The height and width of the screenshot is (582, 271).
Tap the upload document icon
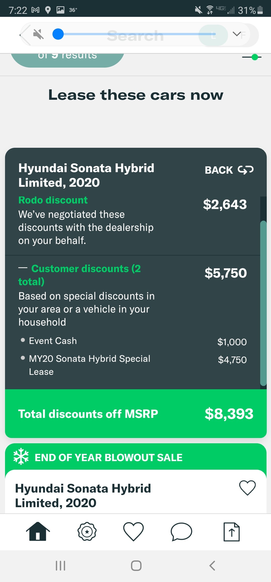[231, 531]
